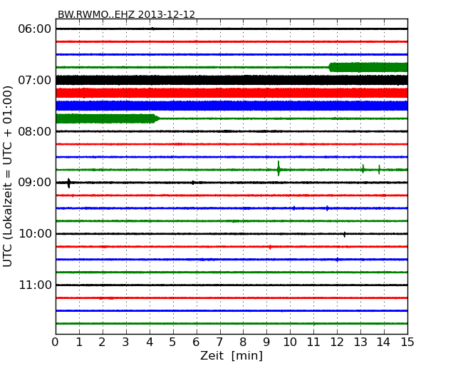The image size is (463, 371).
Task: Click the thick green signal end near minute 4.3
Action: (157, 118)
